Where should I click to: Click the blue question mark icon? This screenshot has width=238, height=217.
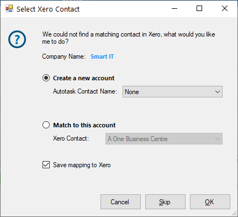(17, 39)
